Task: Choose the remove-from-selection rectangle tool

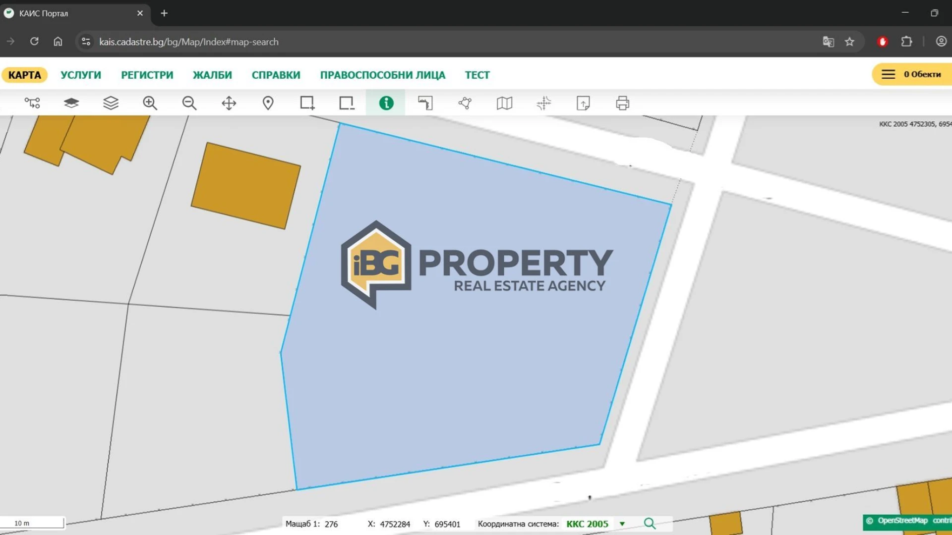Action: click(347, 103)
